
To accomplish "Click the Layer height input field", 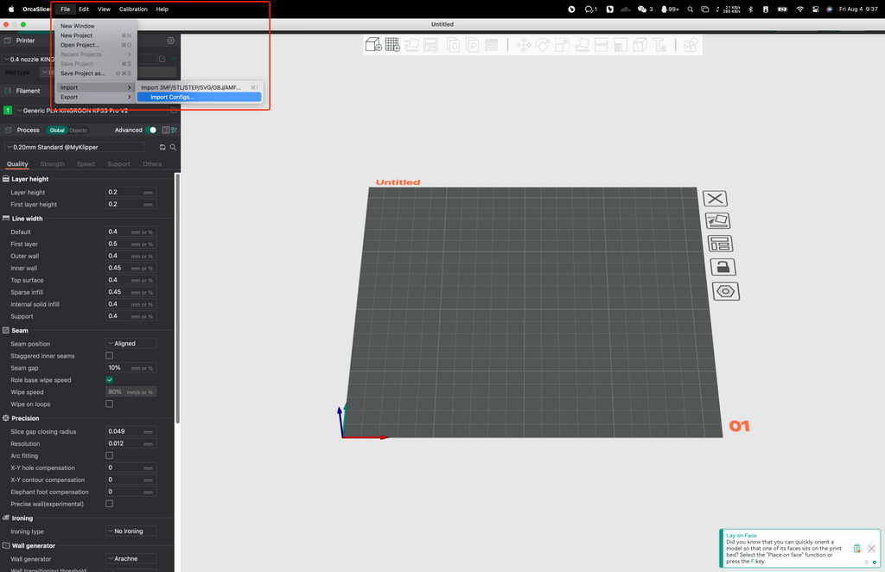I will point(124,193).
